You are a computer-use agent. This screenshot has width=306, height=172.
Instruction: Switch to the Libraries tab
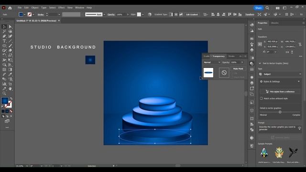click(x=274, y=23)
